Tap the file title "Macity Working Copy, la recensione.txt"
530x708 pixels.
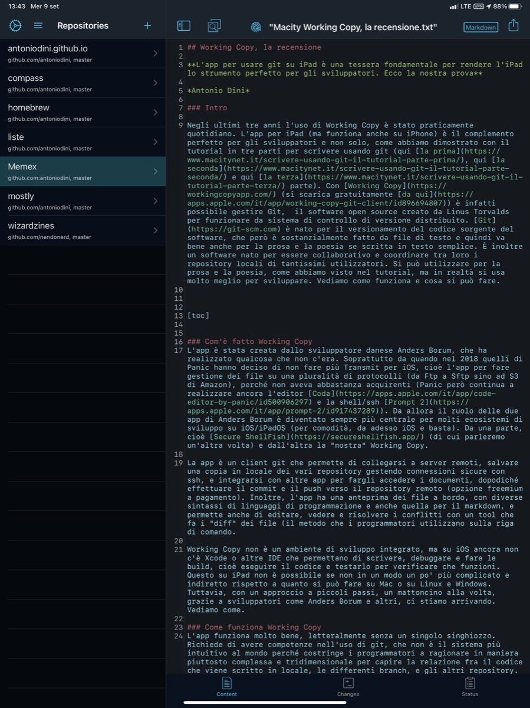pos(353,27)
